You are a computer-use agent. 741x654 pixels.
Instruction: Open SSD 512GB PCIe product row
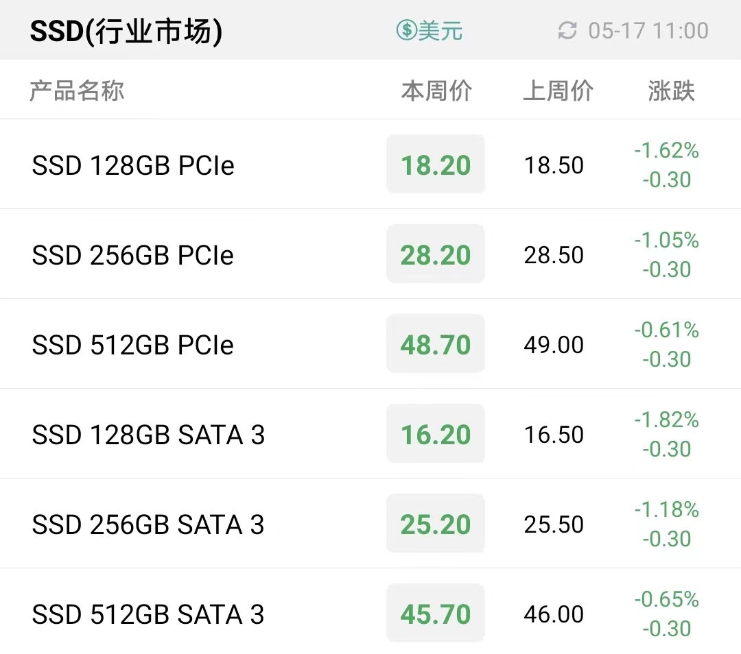370,343
